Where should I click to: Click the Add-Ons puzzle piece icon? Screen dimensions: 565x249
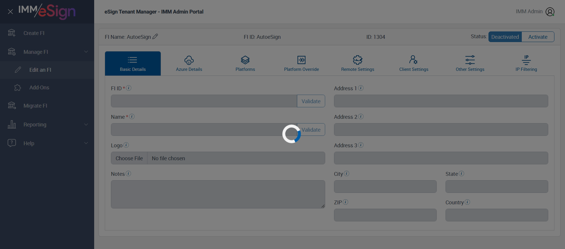(18, 88)
